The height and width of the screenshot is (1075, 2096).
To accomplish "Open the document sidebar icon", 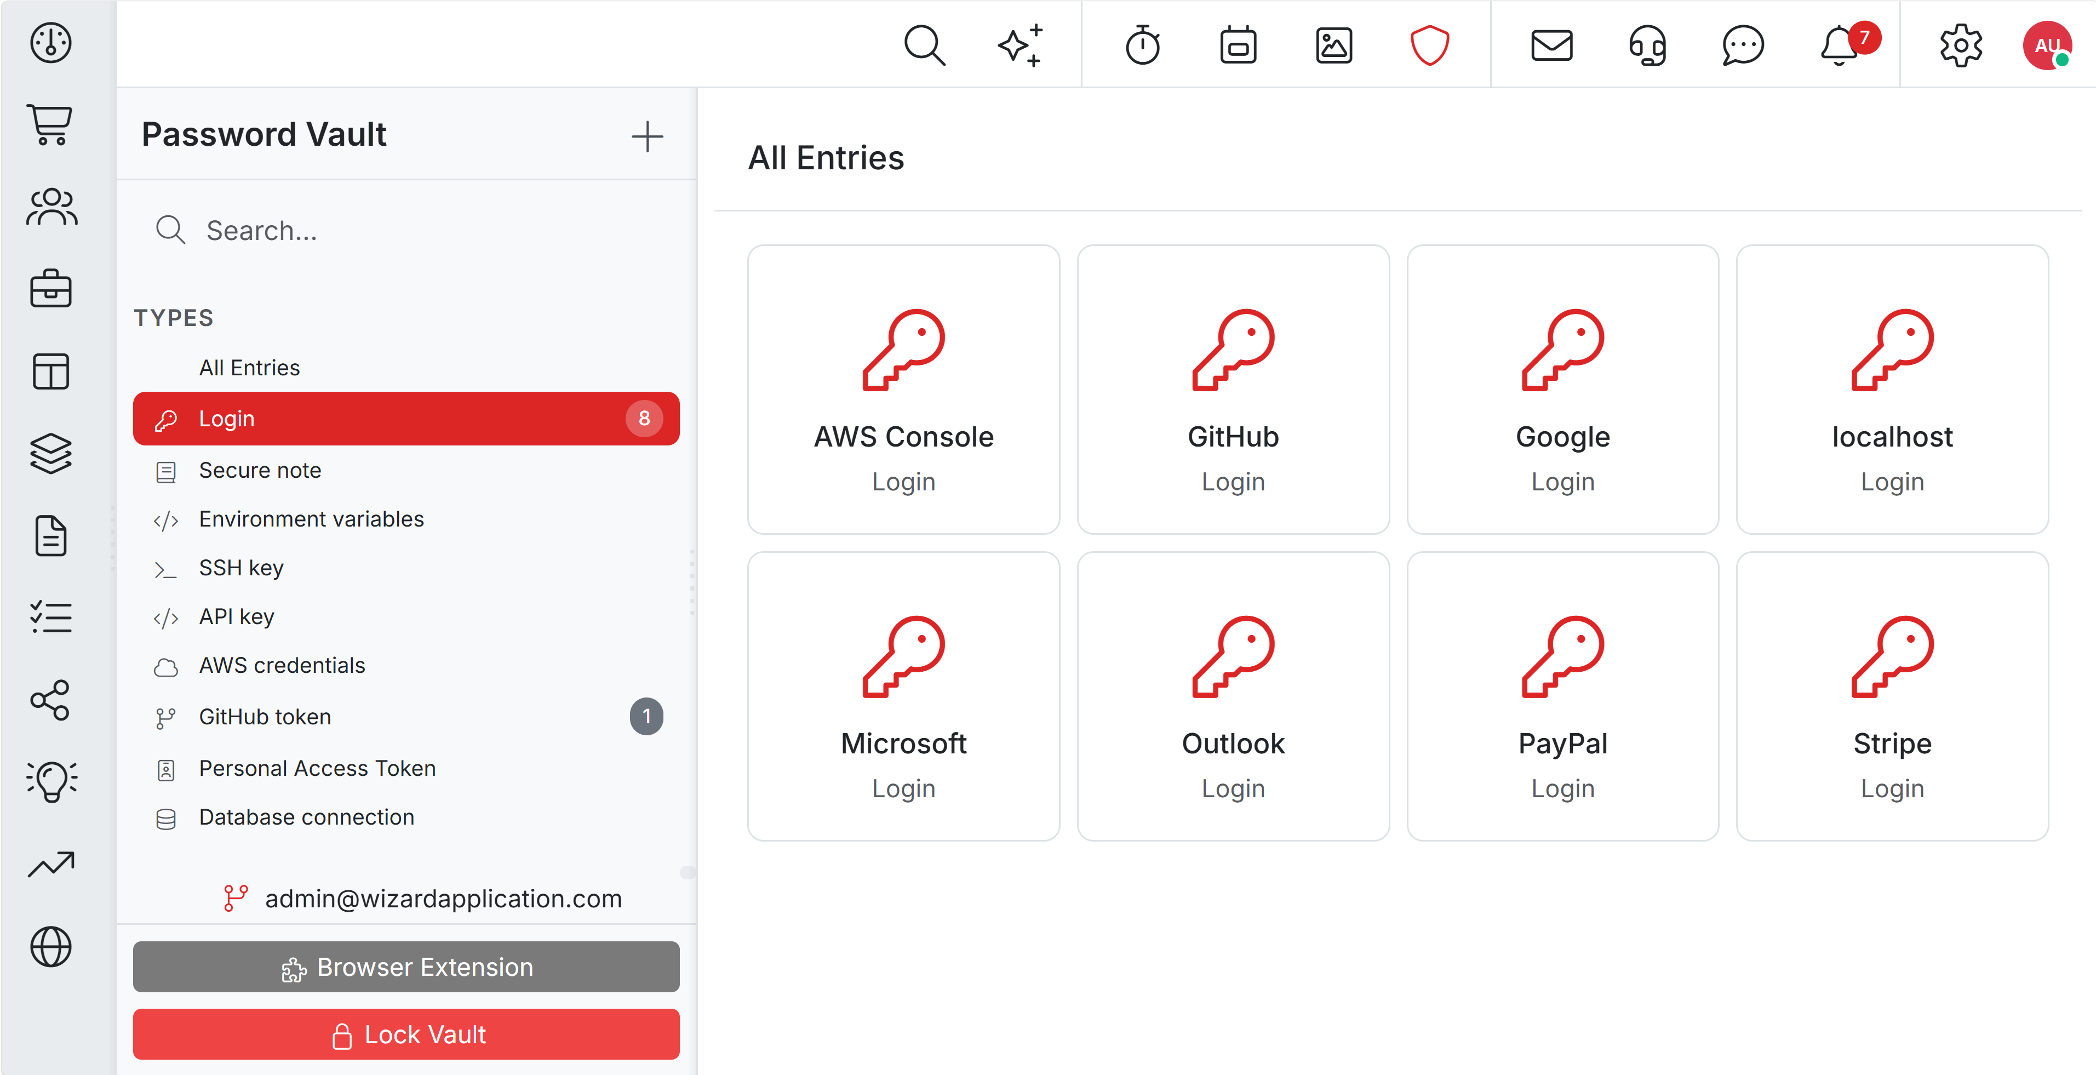I will [x=50, y=535].
